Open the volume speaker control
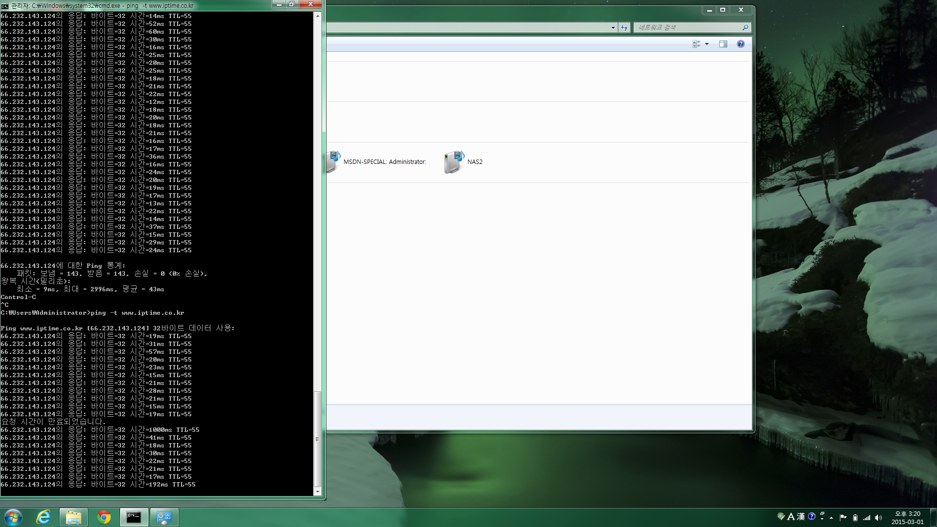Screen dimensions: 937x527 click(878, 518)
